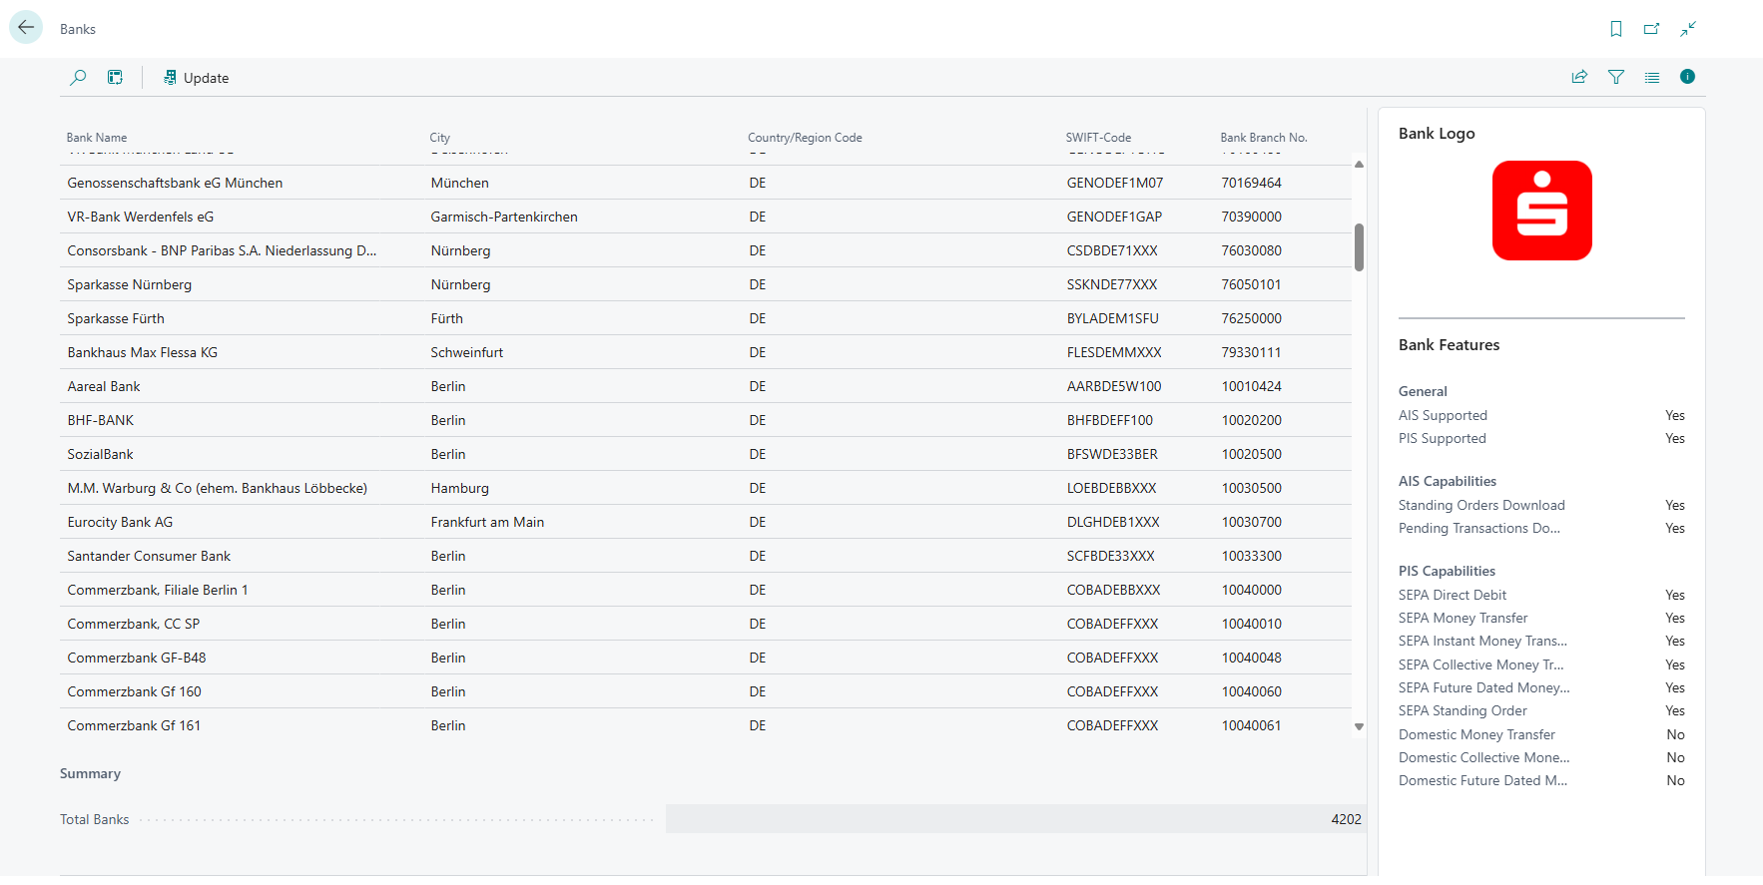Open page in new window icon
The height and width of the screenshot is (885, 1763).
[1651, 29]
